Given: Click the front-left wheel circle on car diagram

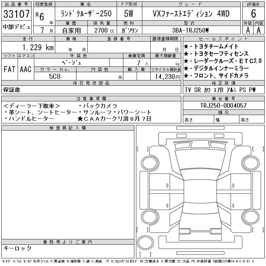Looking at the screenshot, I should point(150,163).
